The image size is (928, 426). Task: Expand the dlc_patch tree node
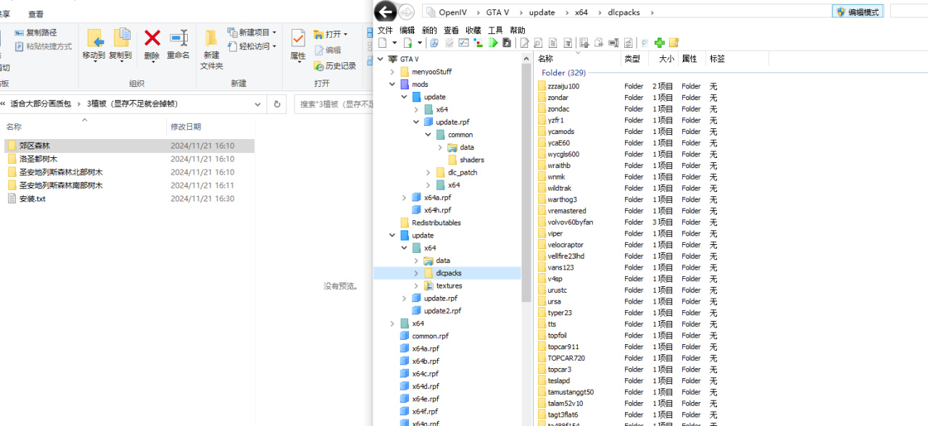(x=428, y=172)
